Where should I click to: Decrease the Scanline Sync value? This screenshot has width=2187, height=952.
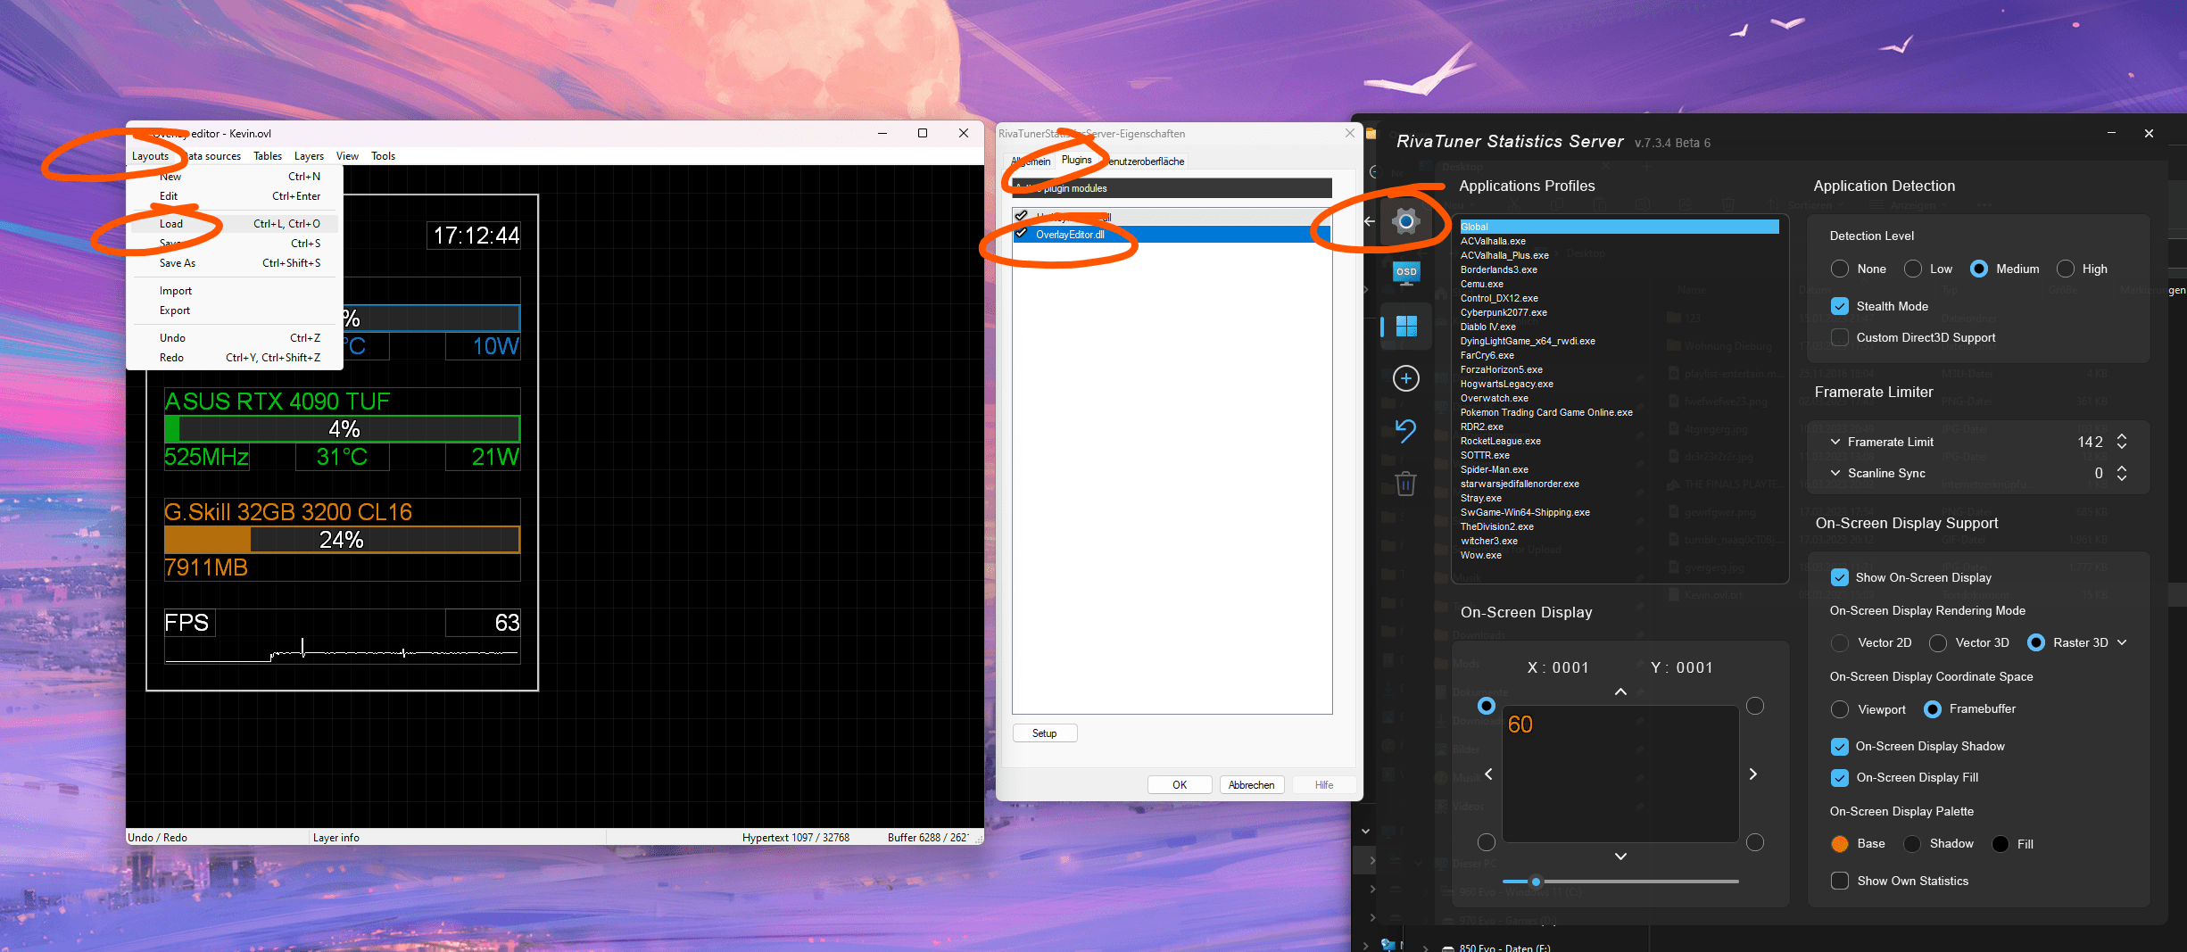coord(2122,478)
